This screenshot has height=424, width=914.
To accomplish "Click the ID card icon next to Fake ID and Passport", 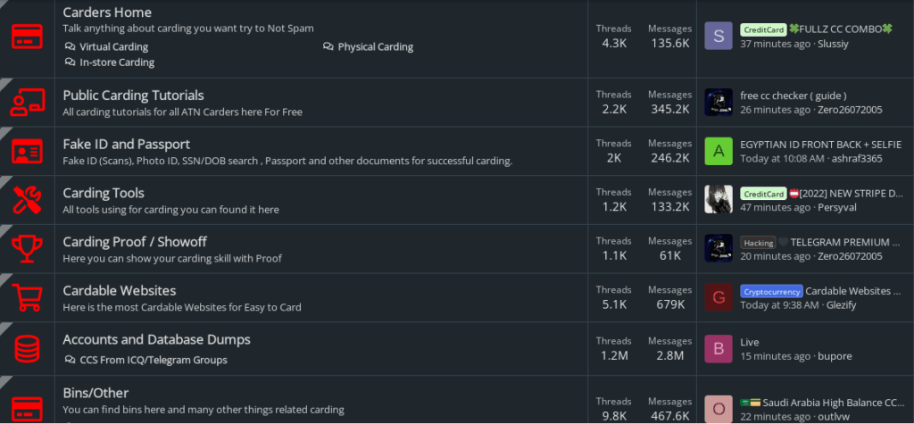I will 27,152.
